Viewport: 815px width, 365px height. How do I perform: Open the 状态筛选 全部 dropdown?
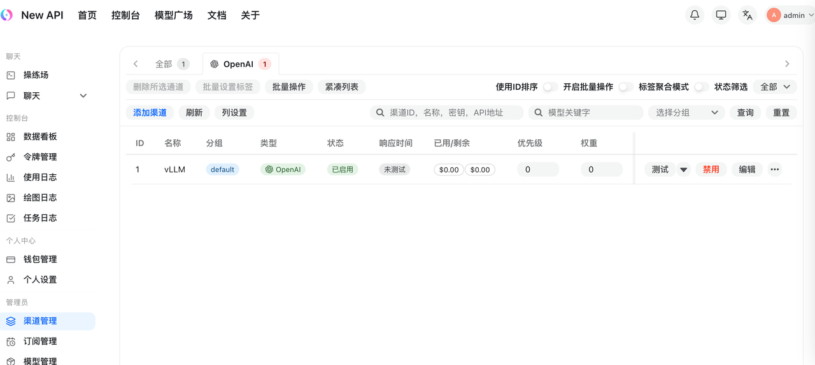[774, 87]
